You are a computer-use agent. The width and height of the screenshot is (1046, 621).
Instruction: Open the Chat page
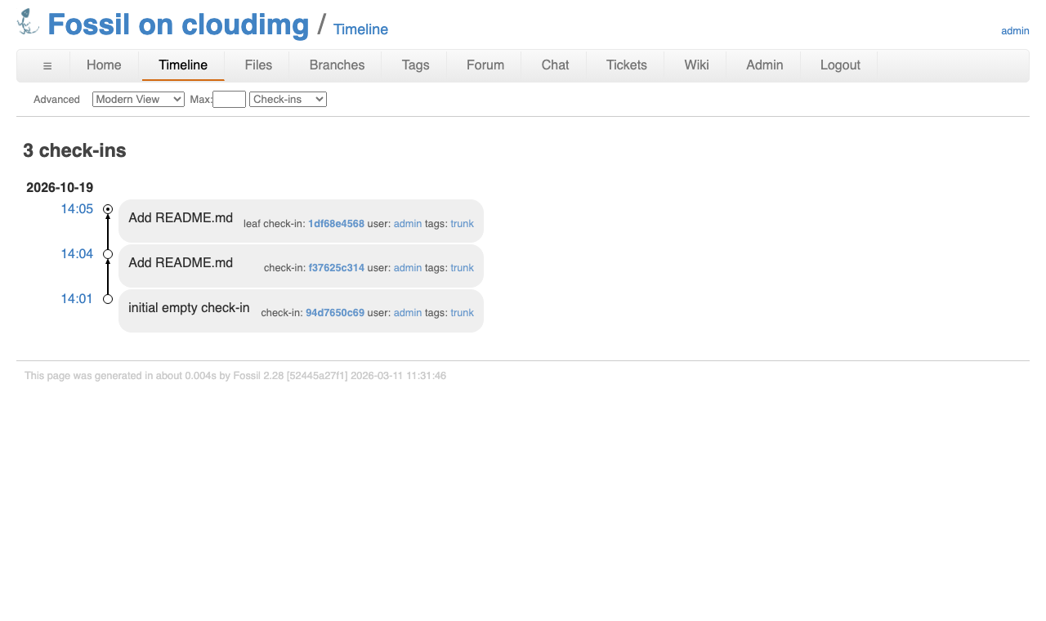pyautogui.click(x=555, y=65)
